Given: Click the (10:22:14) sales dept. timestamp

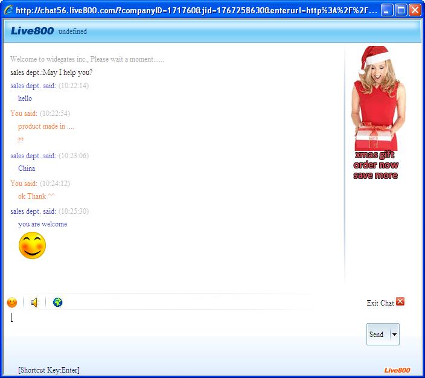Looking at the screenshot, I should tap(74, 86).
